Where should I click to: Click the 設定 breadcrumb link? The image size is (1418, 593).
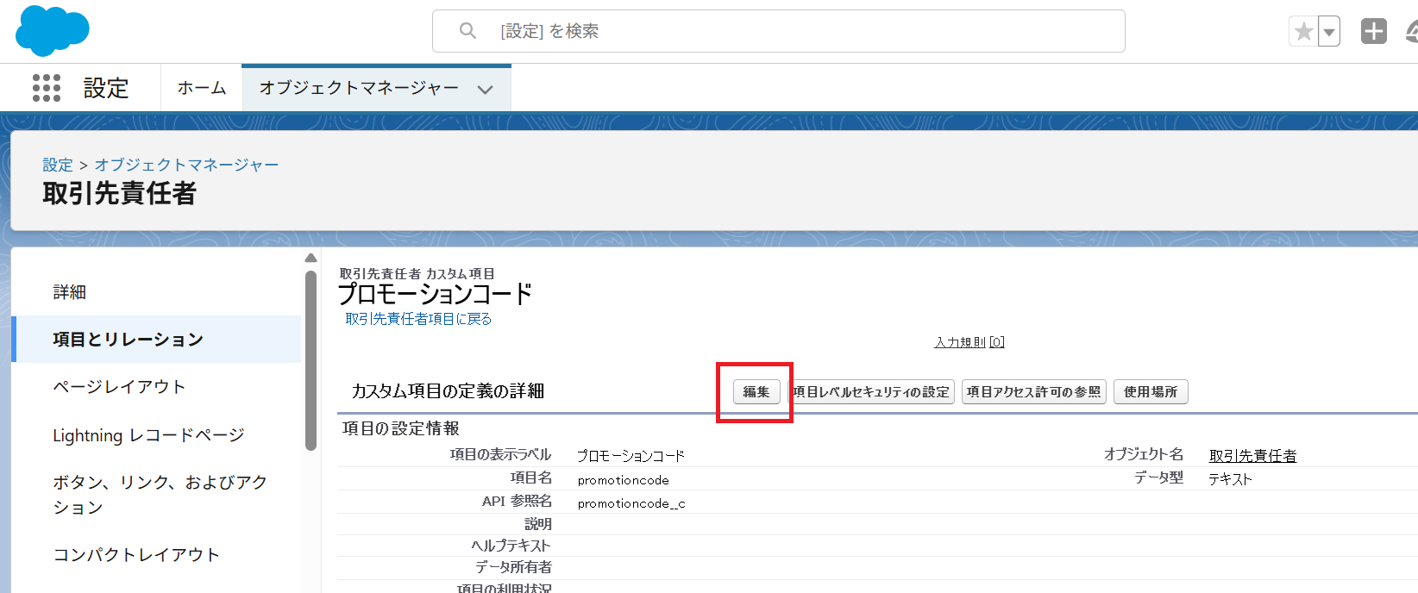58,165
